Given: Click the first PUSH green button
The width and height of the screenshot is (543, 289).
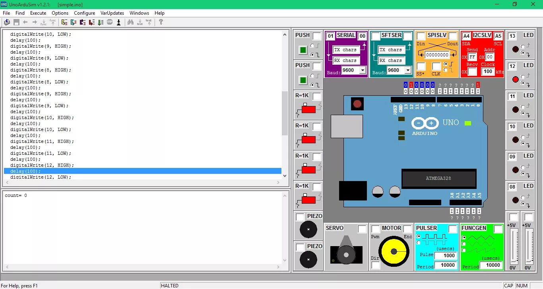Looking at the screenshot, I should tap(303, 50).
